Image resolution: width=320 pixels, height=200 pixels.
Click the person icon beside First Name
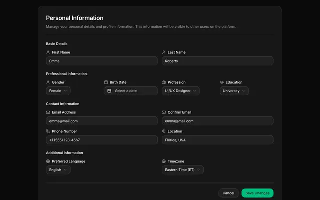pos(48,52)
